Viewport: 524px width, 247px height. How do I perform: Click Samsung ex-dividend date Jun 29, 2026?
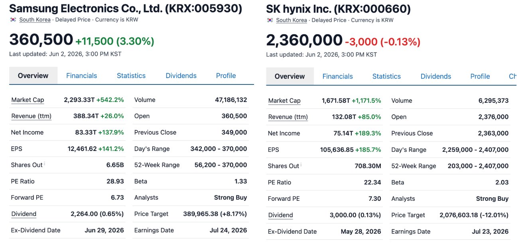(104, 230)
